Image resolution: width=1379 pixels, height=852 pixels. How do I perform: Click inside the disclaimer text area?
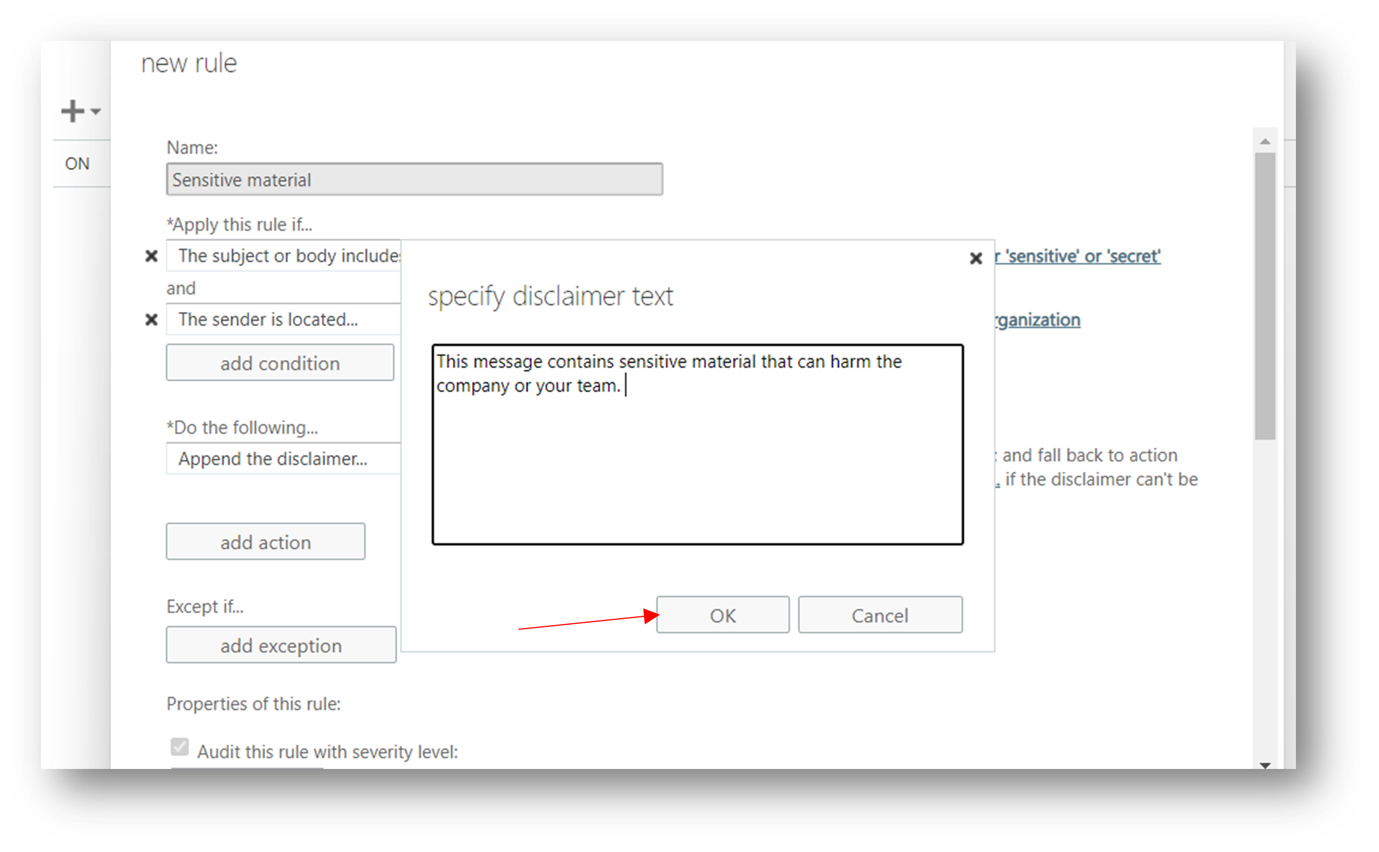pos(697,462)
